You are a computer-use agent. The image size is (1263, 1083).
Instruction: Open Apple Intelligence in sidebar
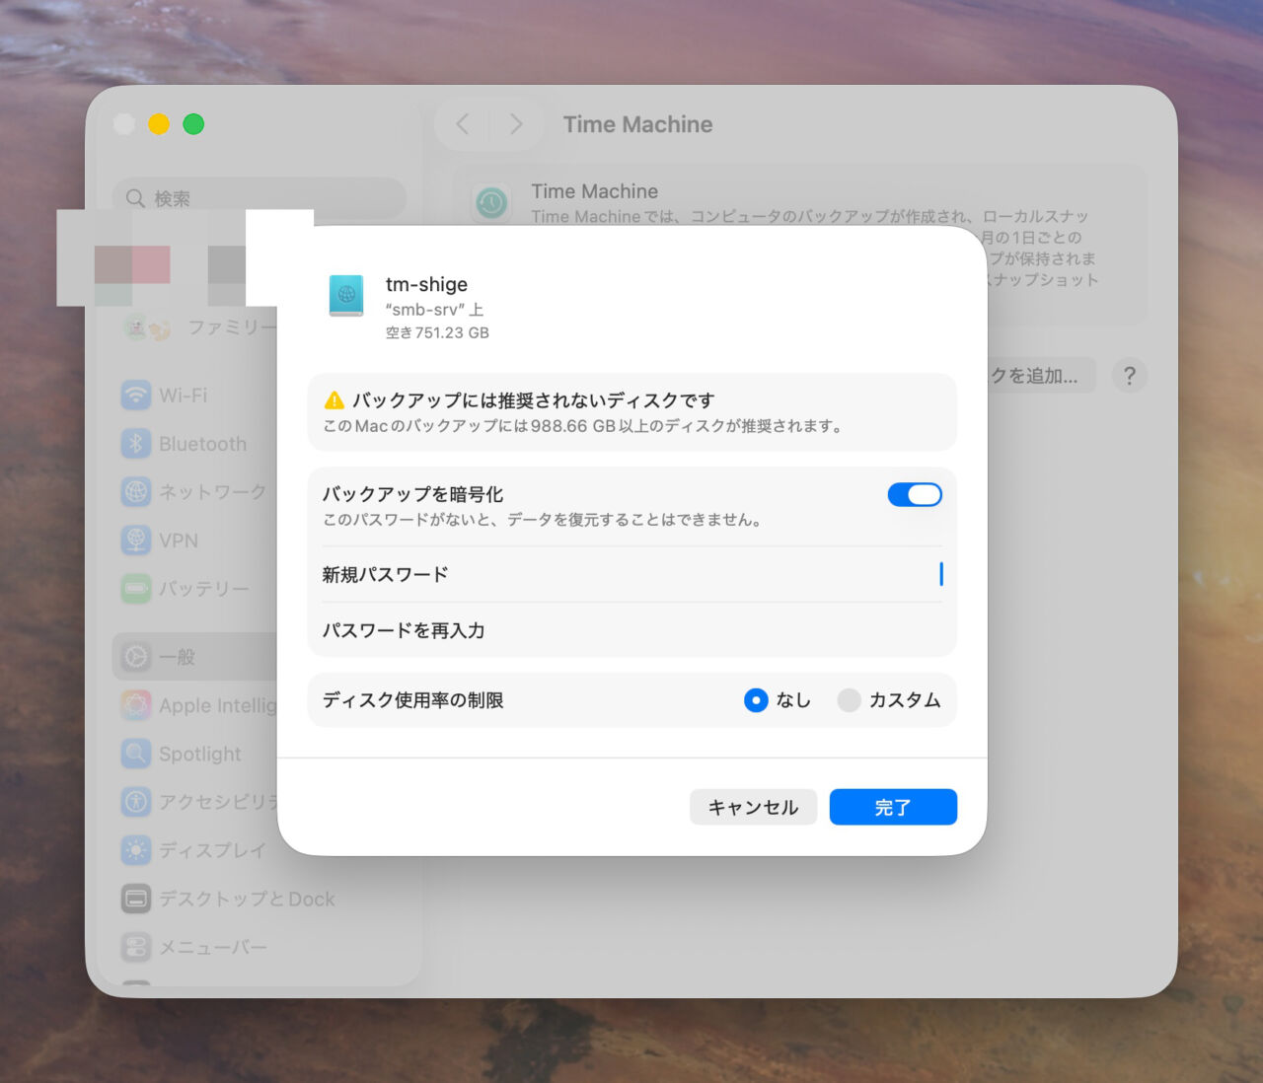tap(198, 705)
